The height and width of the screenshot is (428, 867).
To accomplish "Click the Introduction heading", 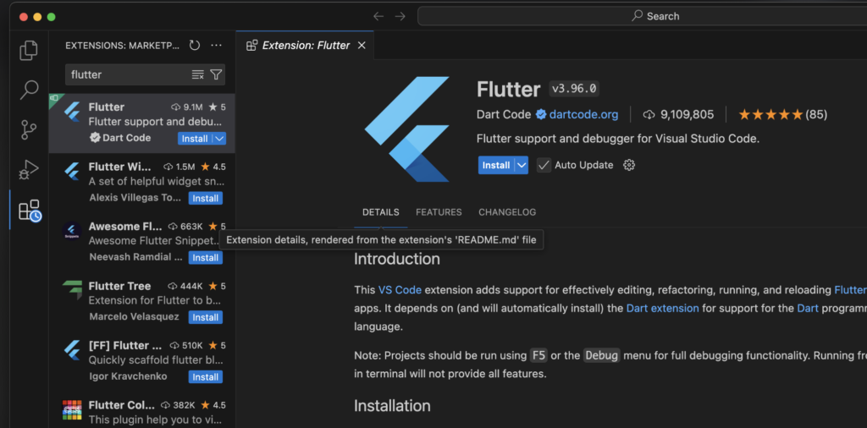I will [x=397, y=259].
